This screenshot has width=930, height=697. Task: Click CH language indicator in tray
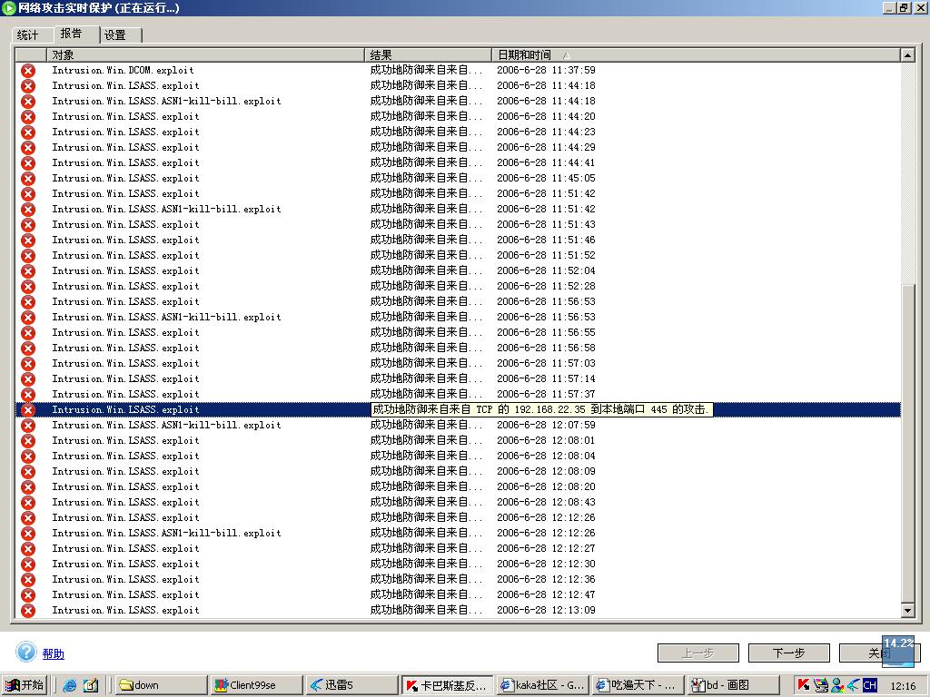pyautogui.click(x=870, y=685)
